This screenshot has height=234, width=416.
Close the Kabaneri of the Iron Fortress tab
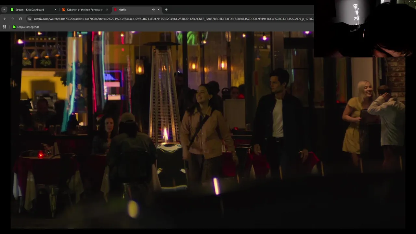coord(107,10)
